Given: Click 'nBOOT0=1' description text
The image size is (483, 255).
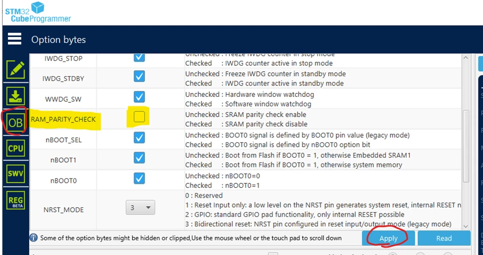Looking at the screenshot, I should (242, 185).
